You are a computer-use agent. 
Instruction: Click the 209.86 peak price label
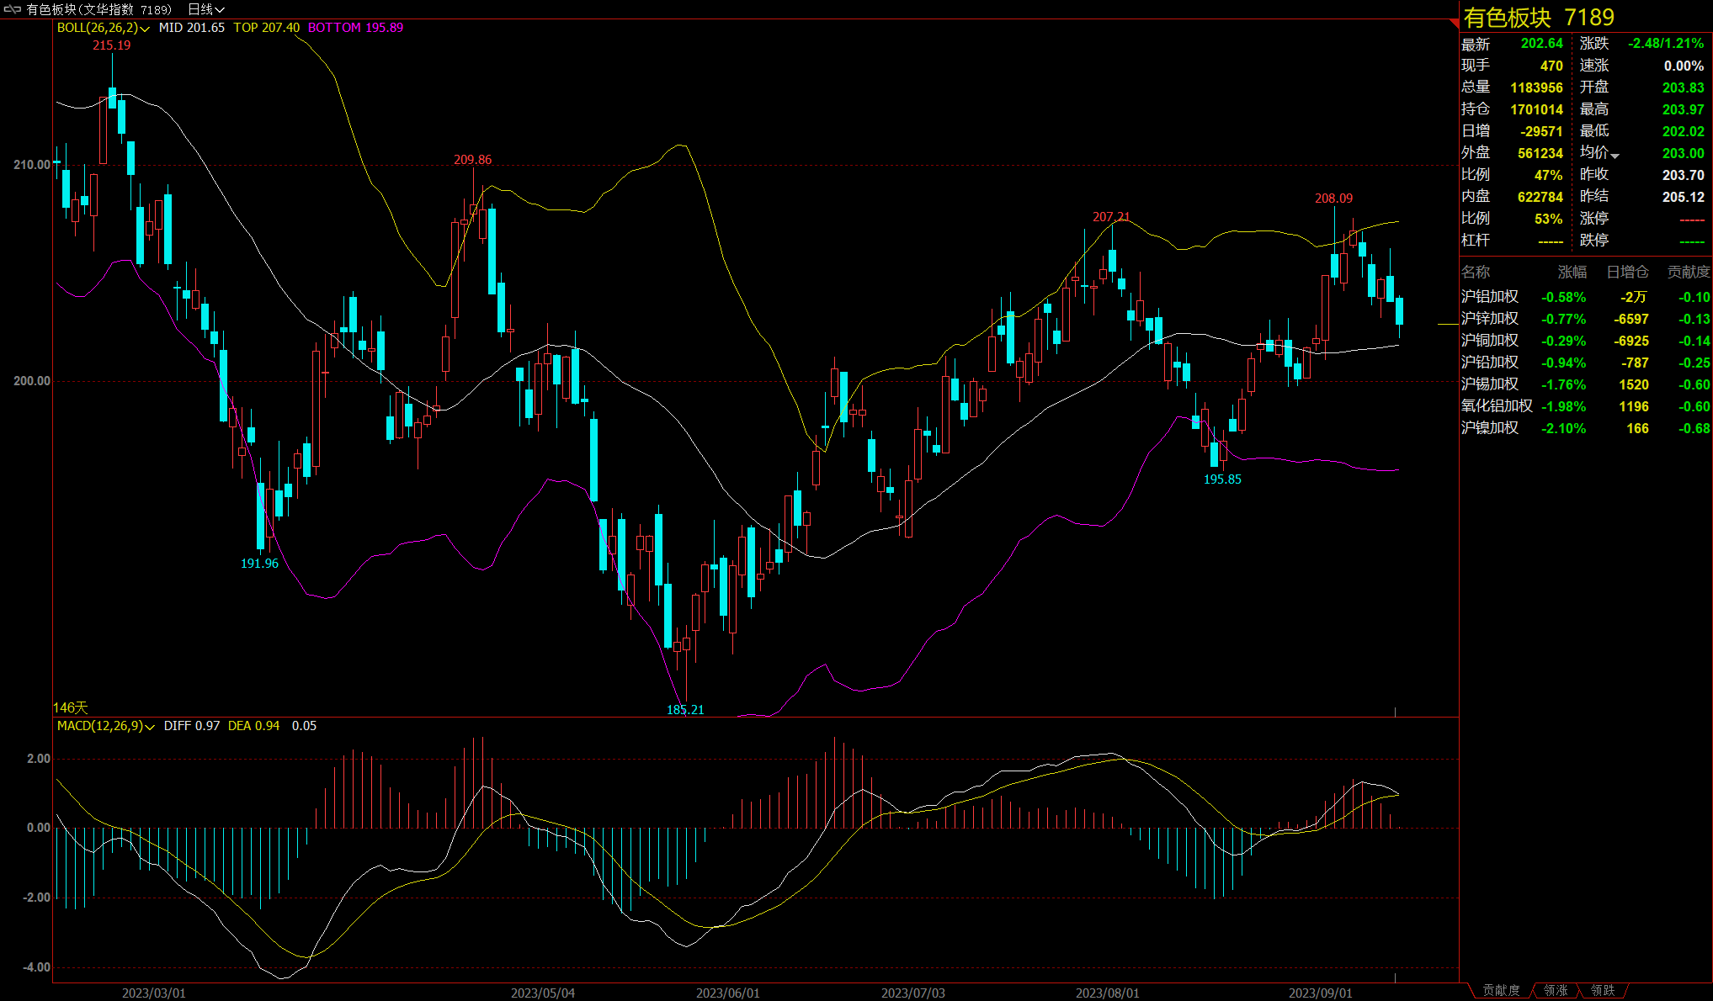point(472,160)
